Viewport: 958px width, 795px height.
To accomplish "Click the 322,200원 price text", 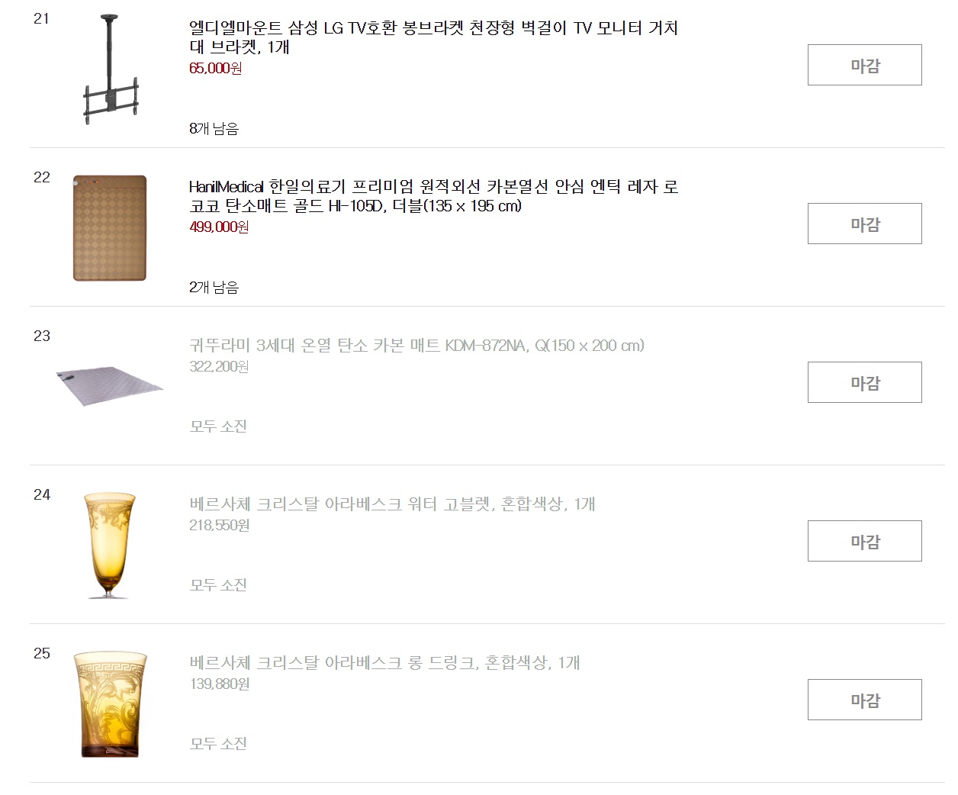I will pyautogui.click(x=219, y=366).
